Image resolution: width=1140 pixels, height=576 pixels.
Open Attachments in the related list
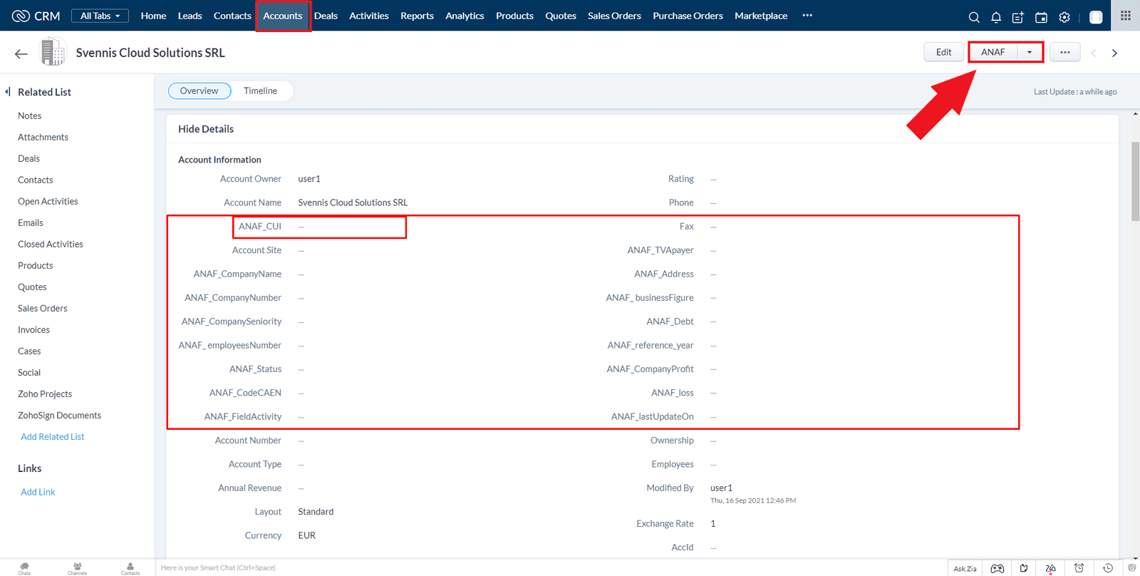pyautogui.click(x=43, y=138)
